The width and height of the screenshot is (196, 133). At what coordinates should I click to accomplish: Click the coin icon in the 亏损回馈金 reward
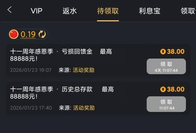(163, 51)
